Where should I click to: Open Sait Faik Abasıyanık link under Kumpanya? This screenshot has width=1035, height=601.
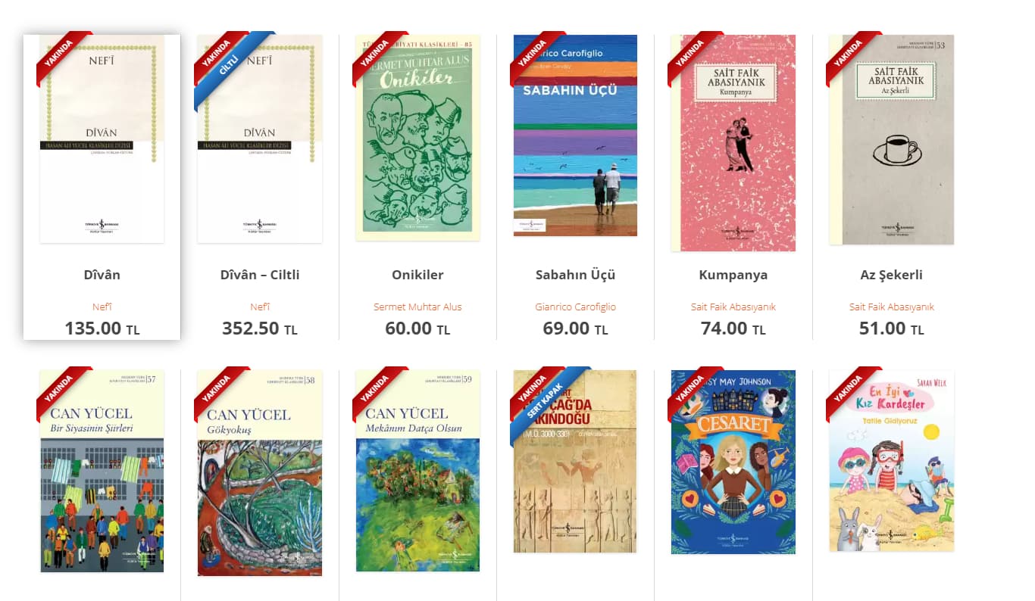tap(733, 307)
